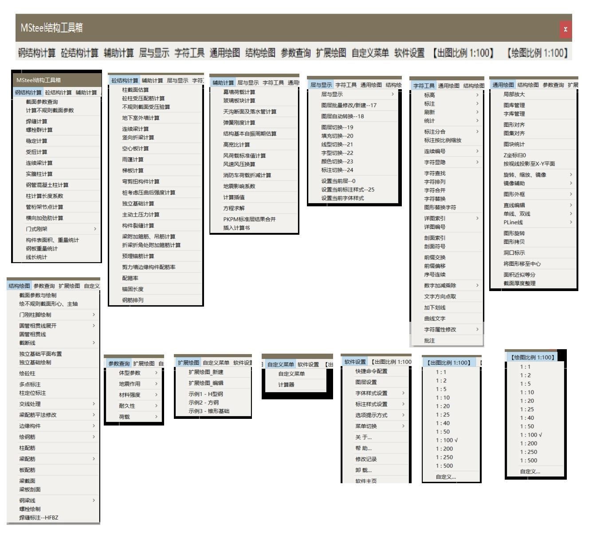Image resolution: width=589 pixels, height=536 pixels.
Task: Select 焊缝计算 menu item
Action: 36,122
